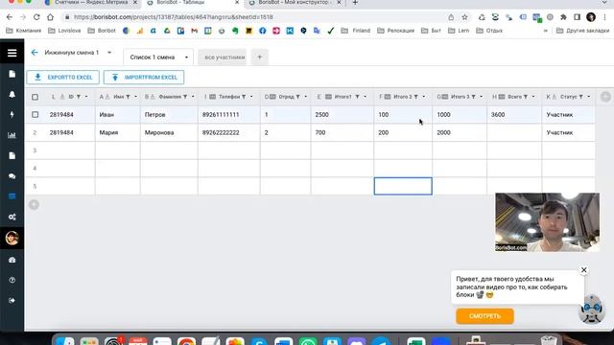Open the Итого 2 column dropdown arrow
The image size is (614, 345).
click(424, 97)
